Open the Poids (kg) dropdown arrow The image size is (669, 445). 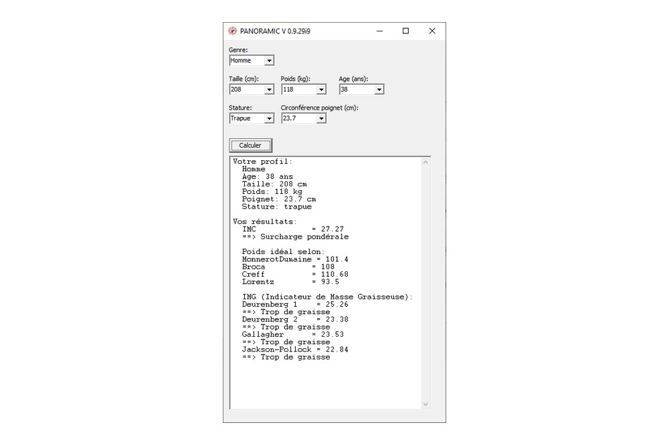(x=321, y=90)
